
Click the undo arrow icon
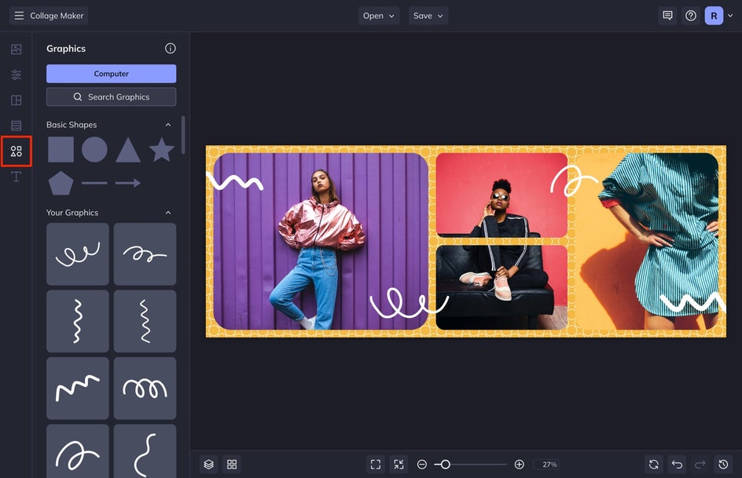(678, 465)
